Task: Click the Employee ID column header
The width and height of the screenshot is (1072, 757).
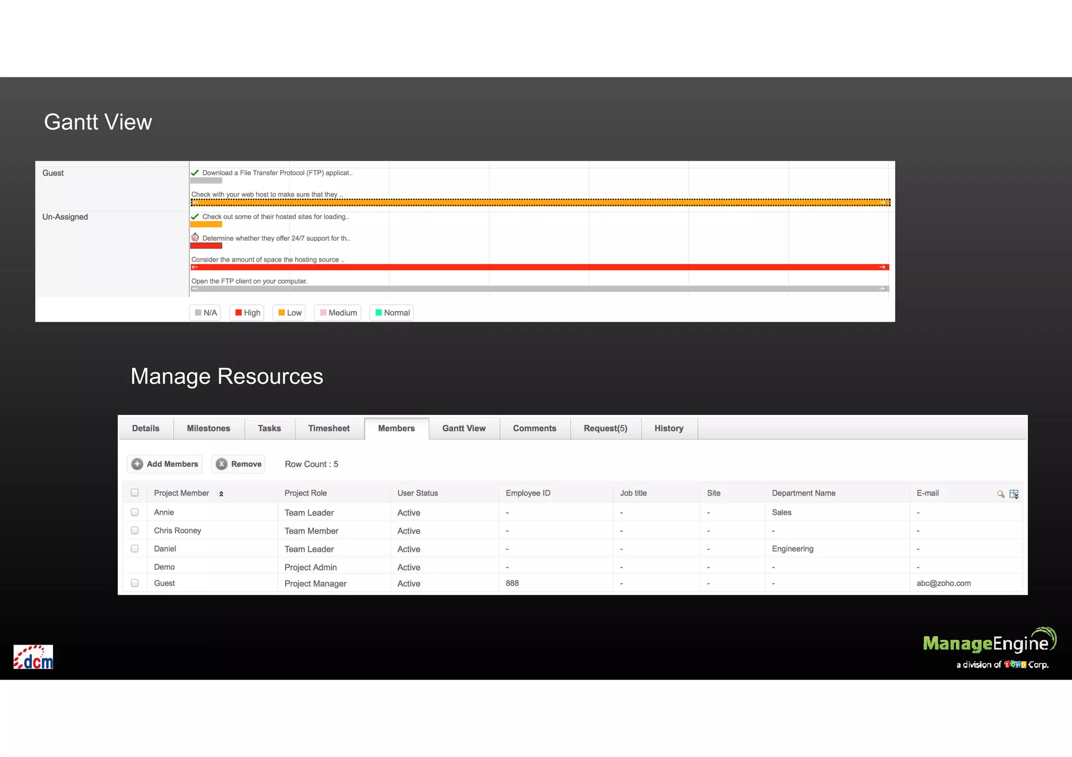Action: click(528, 493)
